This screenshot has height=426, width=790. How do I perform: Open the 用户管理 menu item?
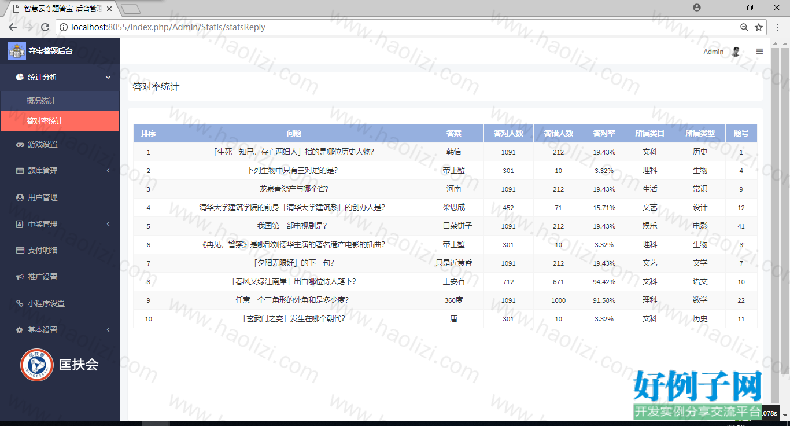click(60, 197)
